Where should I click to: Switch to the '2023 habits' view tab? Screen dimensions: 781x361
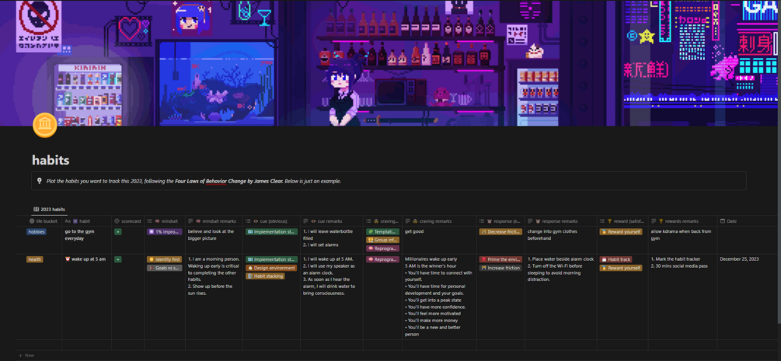(x=49, y=209)
